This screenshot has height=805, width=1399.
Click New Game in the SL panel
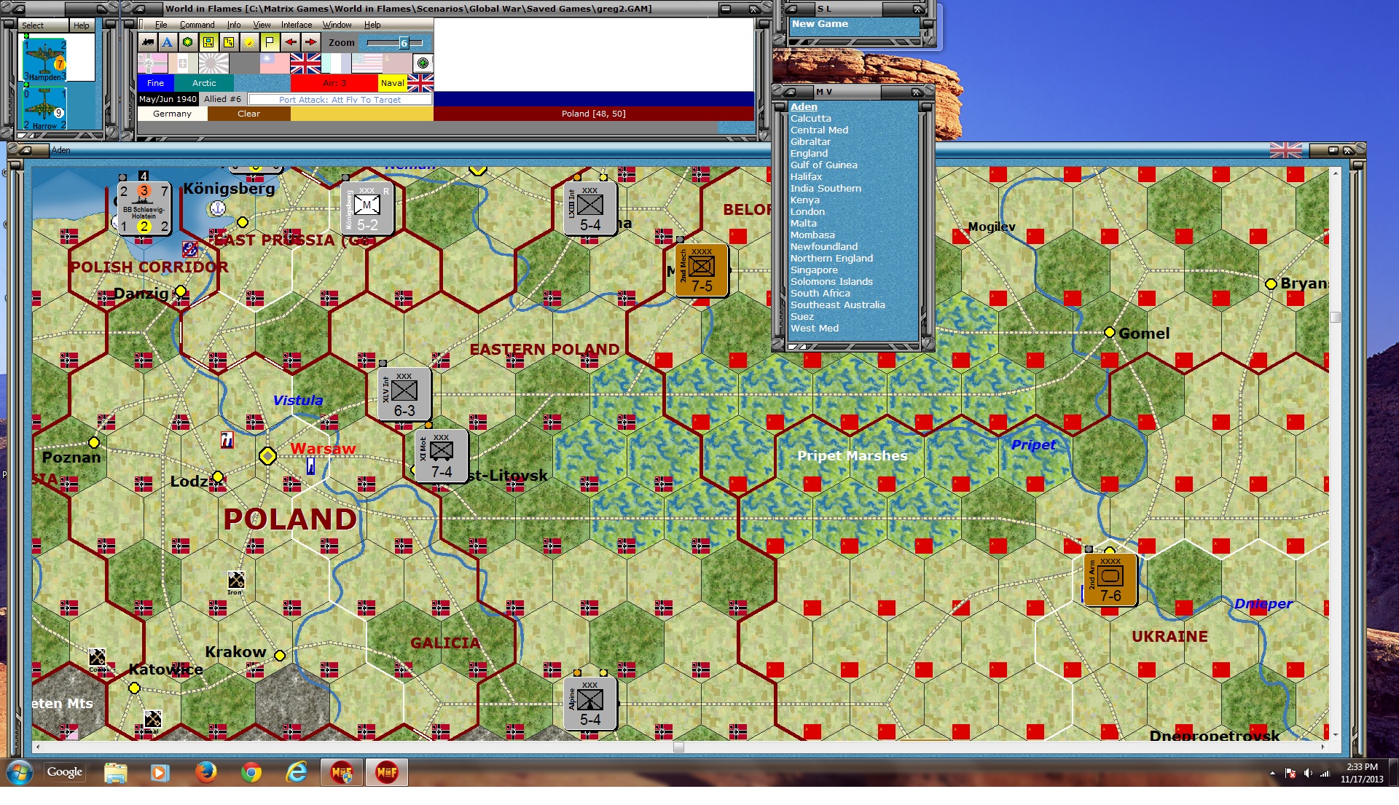820,24
